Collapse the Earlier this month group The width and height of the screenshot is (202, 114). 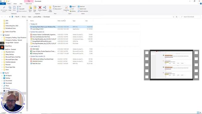(x=30, y=56)
